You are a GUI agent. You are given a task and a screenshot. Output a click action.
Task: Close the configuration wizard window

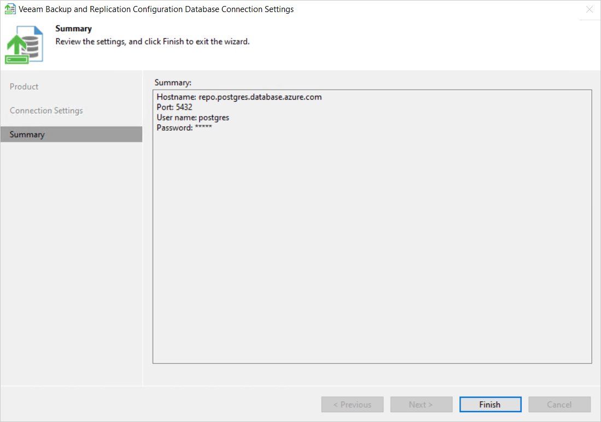tap(589, 9)
